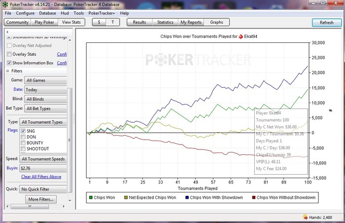Viewport: 345px width, 223px height.
Task: Open the Results view
Action: tap(139, 22)
